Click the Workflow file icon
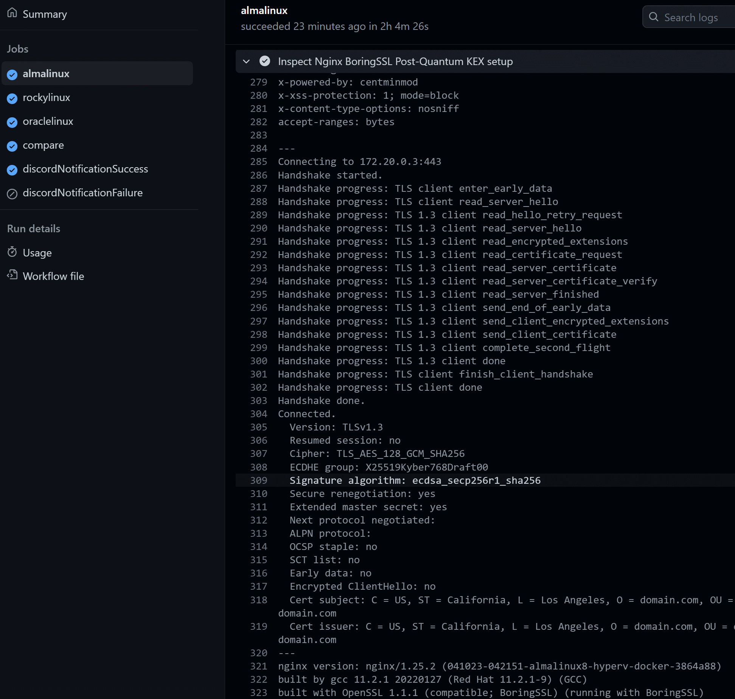The height and width of the screenshot is (699, 735). (x=12, y=275)
